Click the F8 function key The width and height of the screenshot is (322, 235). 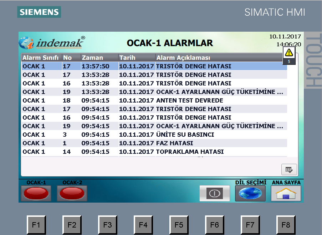click(x=286, y=225)
